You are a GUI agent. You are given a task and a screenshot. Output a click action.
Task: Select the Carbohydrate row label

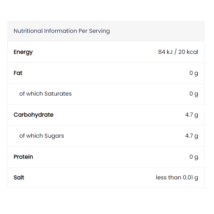click(x=34, y=115)
